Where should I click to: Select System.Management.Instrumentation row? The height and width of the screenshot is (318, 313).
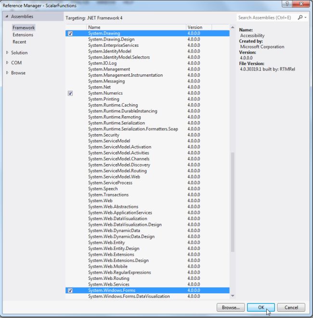pos(147,75)
